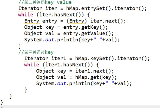This screenshot has width=160, height=108.
Task: Click the underlined "Iterator" type before "iter ="
Action: click(30, 8)
